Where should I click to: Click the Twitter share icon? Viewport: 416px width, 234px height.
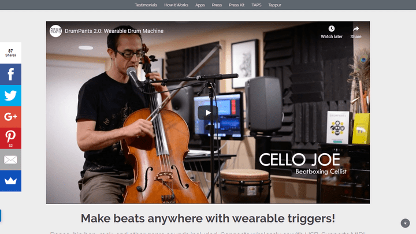point(10,95)
